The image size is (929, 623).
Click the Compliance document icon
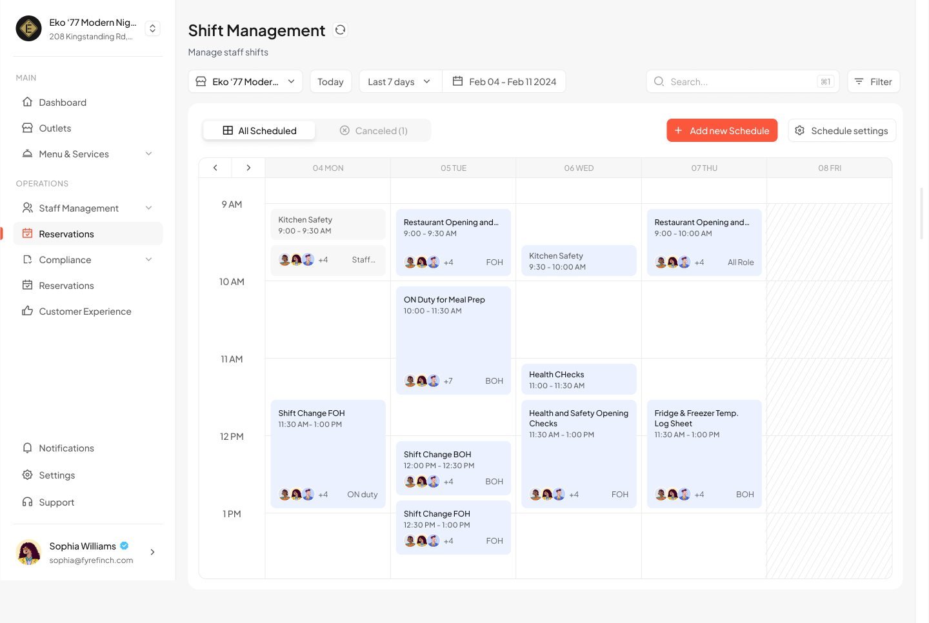pyautogui.click(x=27, y=259)
